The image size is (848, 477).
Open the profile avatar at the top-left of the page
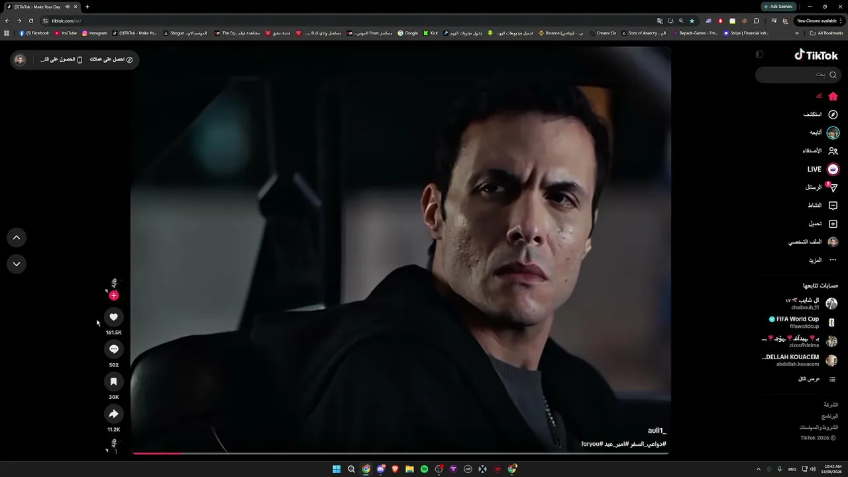coord(20,60)
